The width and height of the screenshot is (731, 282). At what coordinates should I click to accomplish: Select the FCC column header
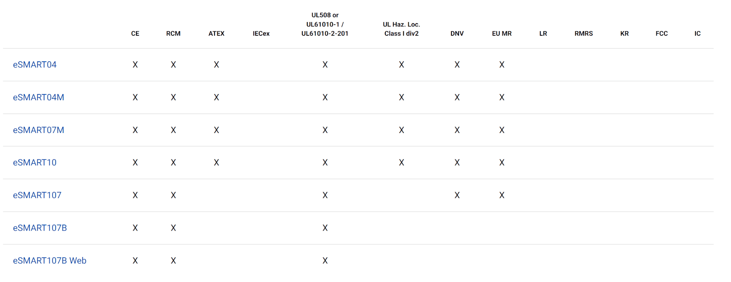tap(661, 34)
